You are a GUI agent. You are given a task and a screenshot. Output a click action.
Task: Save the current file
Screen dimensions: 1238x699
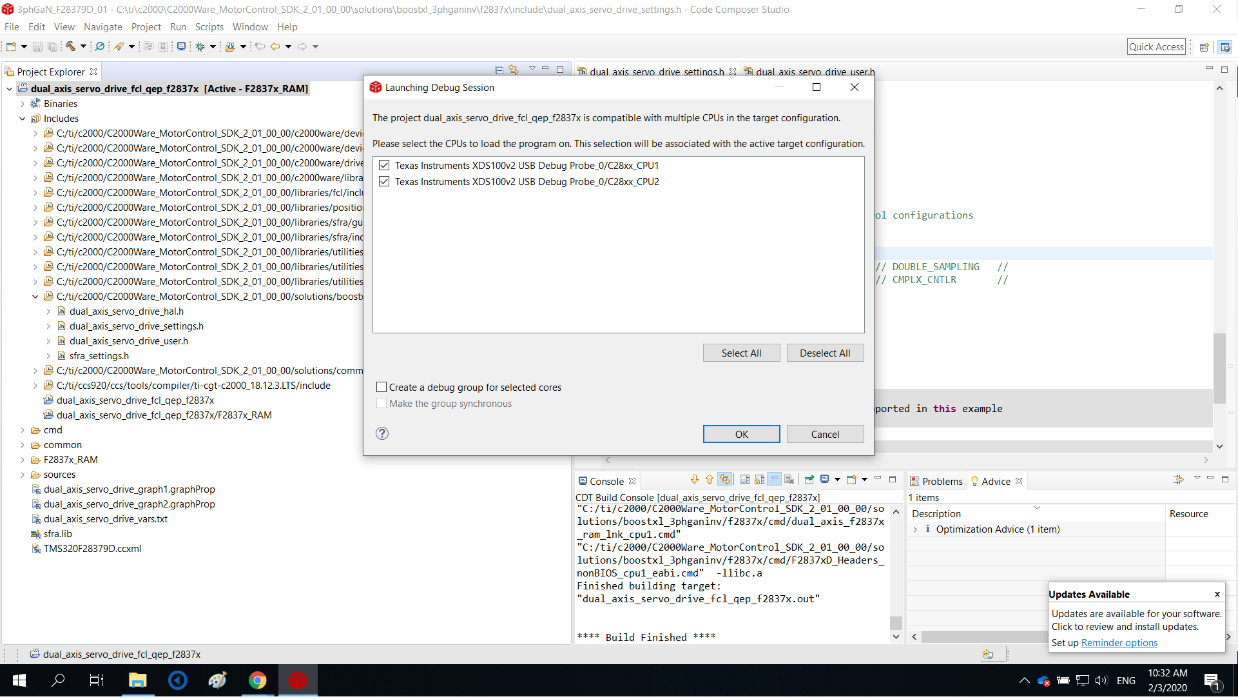pos(37,46)
